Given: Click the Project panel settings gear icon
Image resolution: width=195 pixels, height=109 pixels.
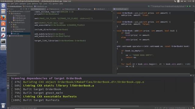Looking at the screenshot, I should [26, 9].
